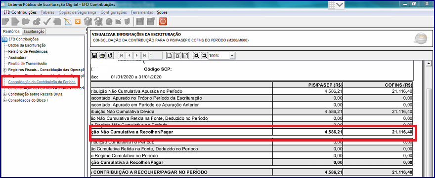
Task: Click the checkmark validate toolbar icon
Action: (46, 21)
